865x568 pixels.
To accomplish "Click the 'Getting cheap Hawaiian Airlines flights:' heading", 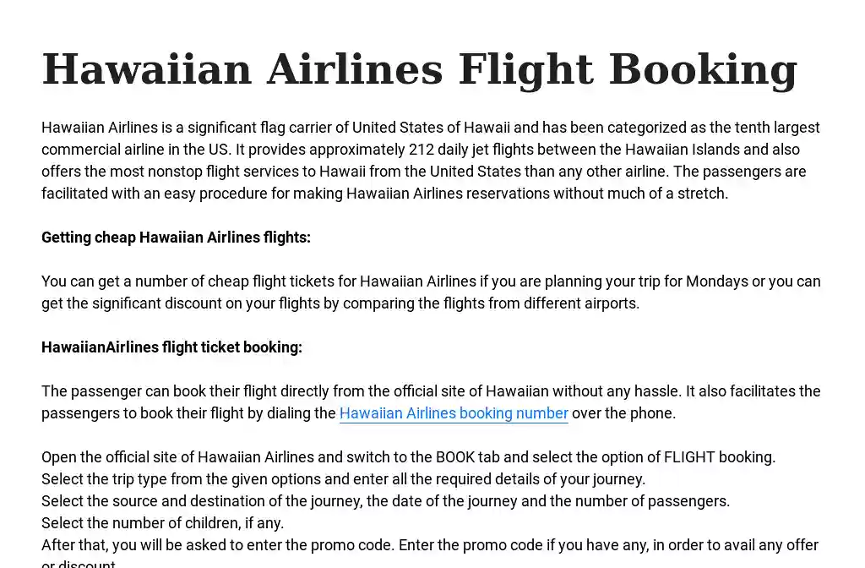I will pos(176,238).
